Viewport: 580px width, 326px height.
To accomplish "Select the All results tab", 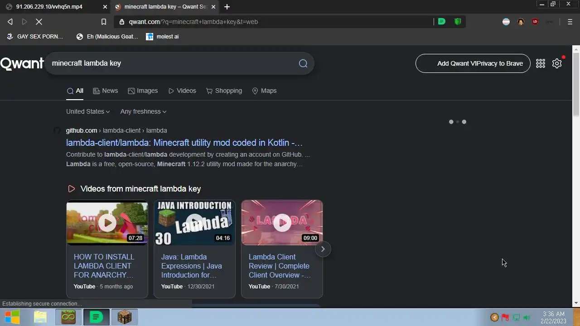I will [75, 91].
